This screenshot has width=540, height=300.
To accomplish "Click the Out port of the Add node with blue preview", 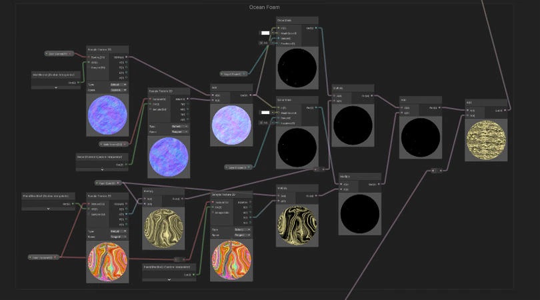I will [250, 95].
